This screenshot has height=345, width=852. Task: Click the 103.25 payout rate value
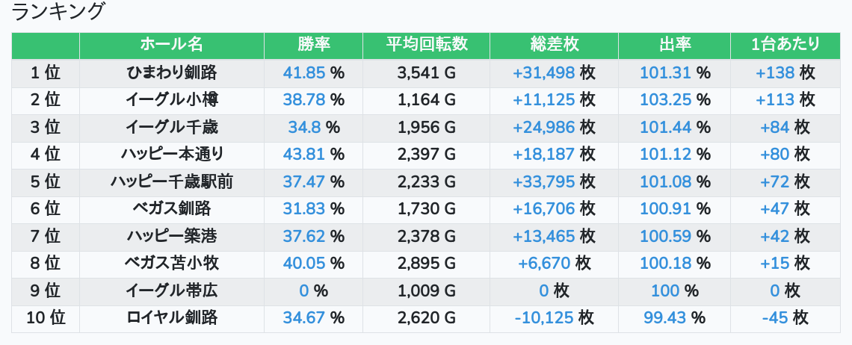point(665,100)
